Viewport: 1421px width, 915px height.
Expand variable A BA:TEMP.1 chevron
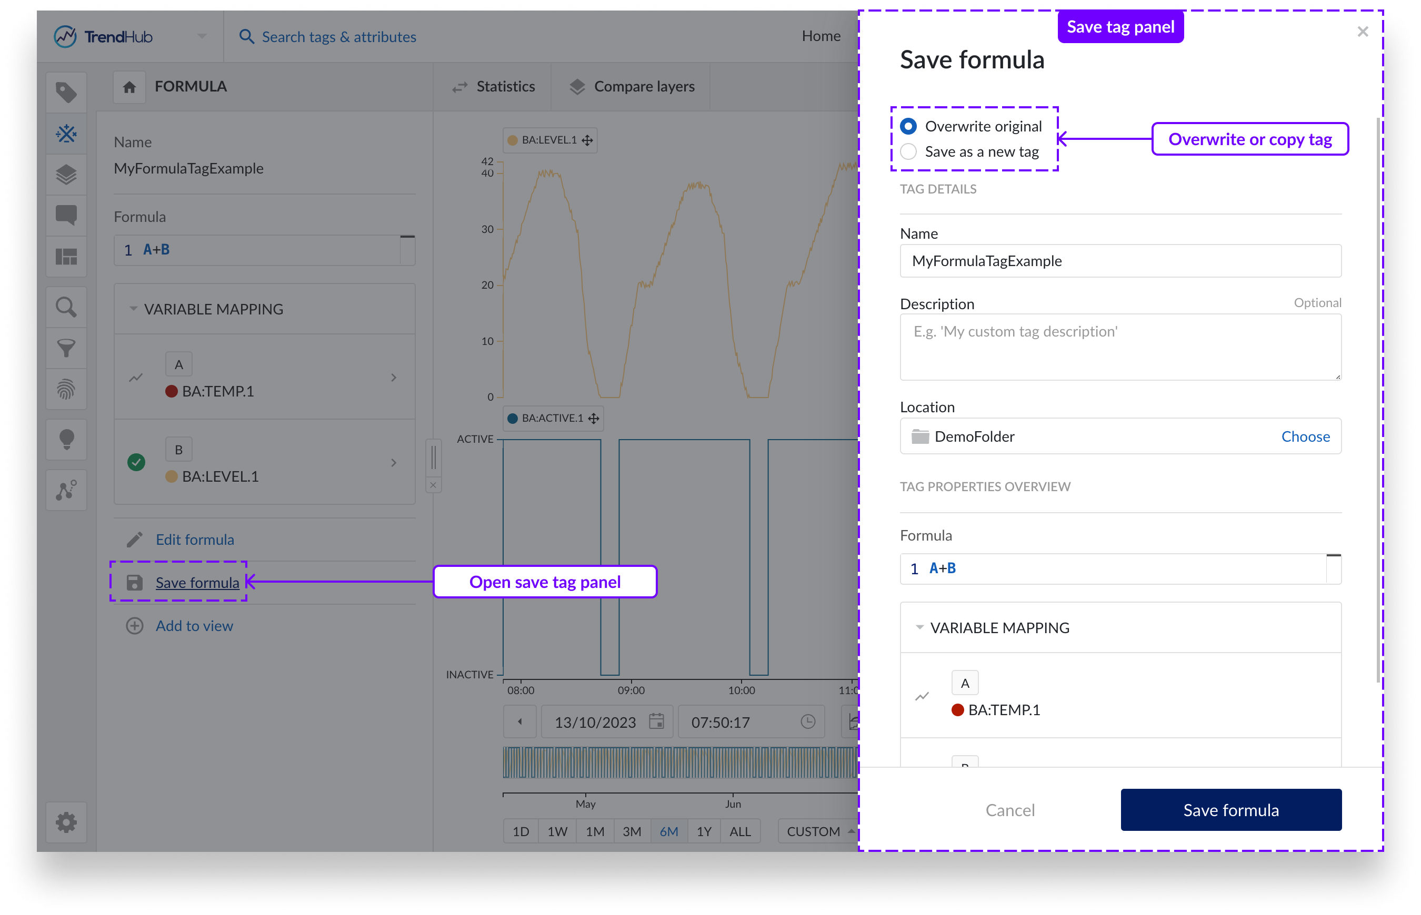click(394, 377)
